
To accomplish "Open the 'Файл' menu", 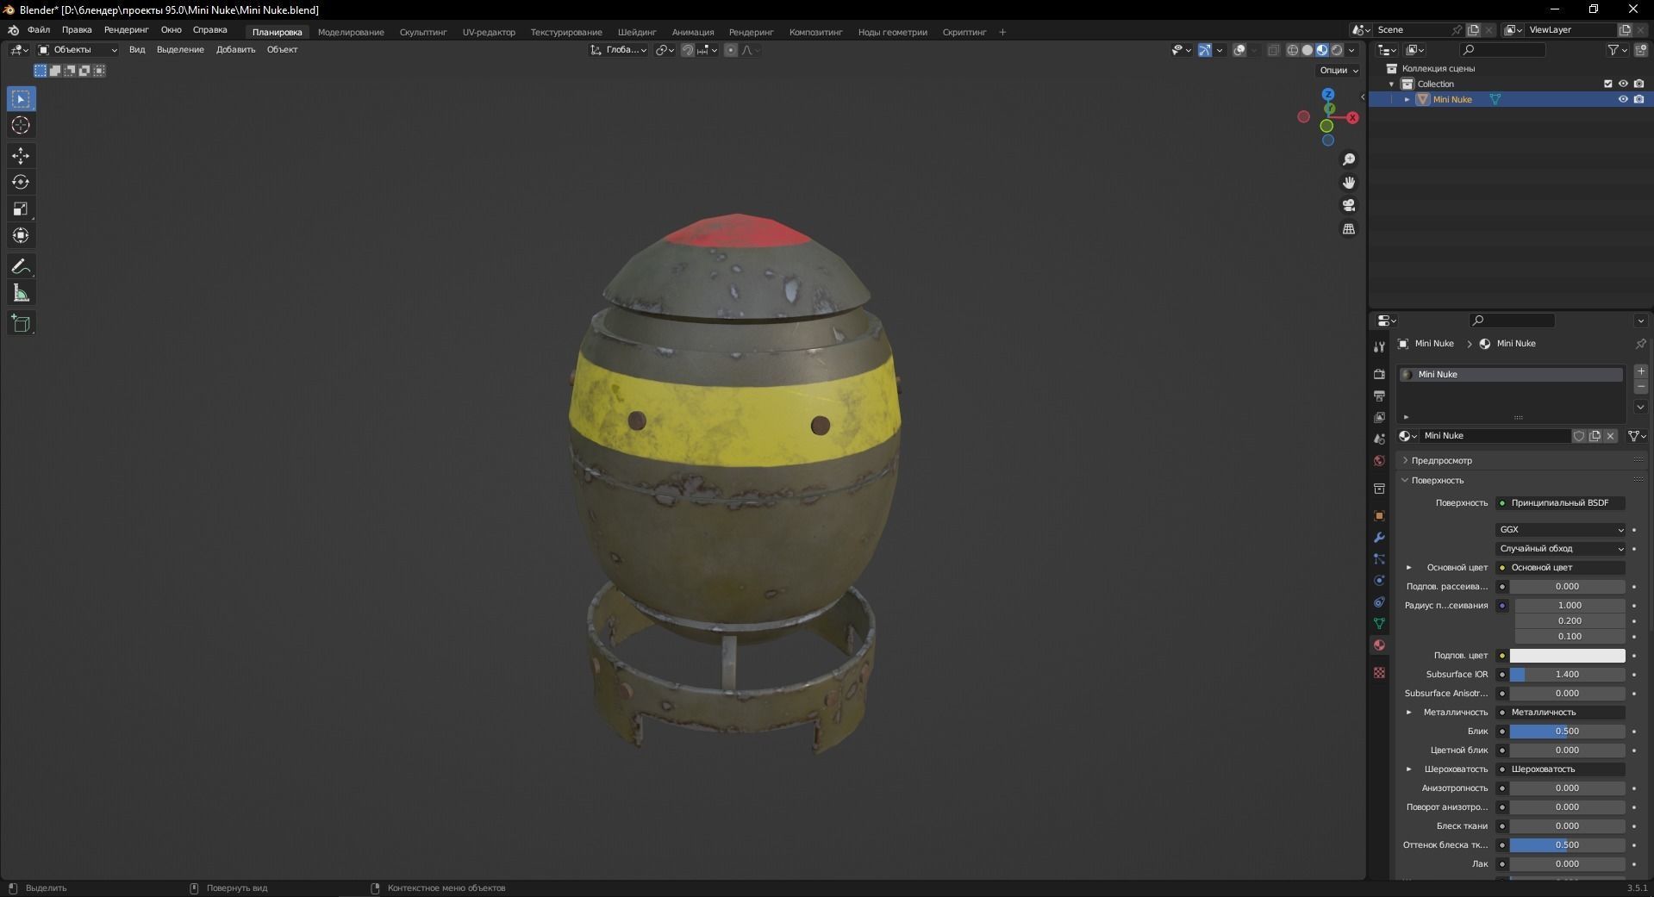I will (x=39, y=30).
